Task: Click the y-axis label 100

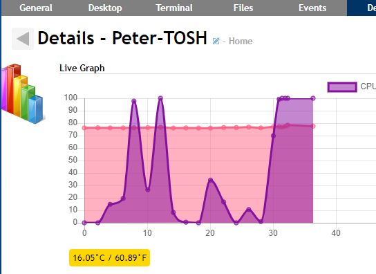Action: [x=70, y=98]
